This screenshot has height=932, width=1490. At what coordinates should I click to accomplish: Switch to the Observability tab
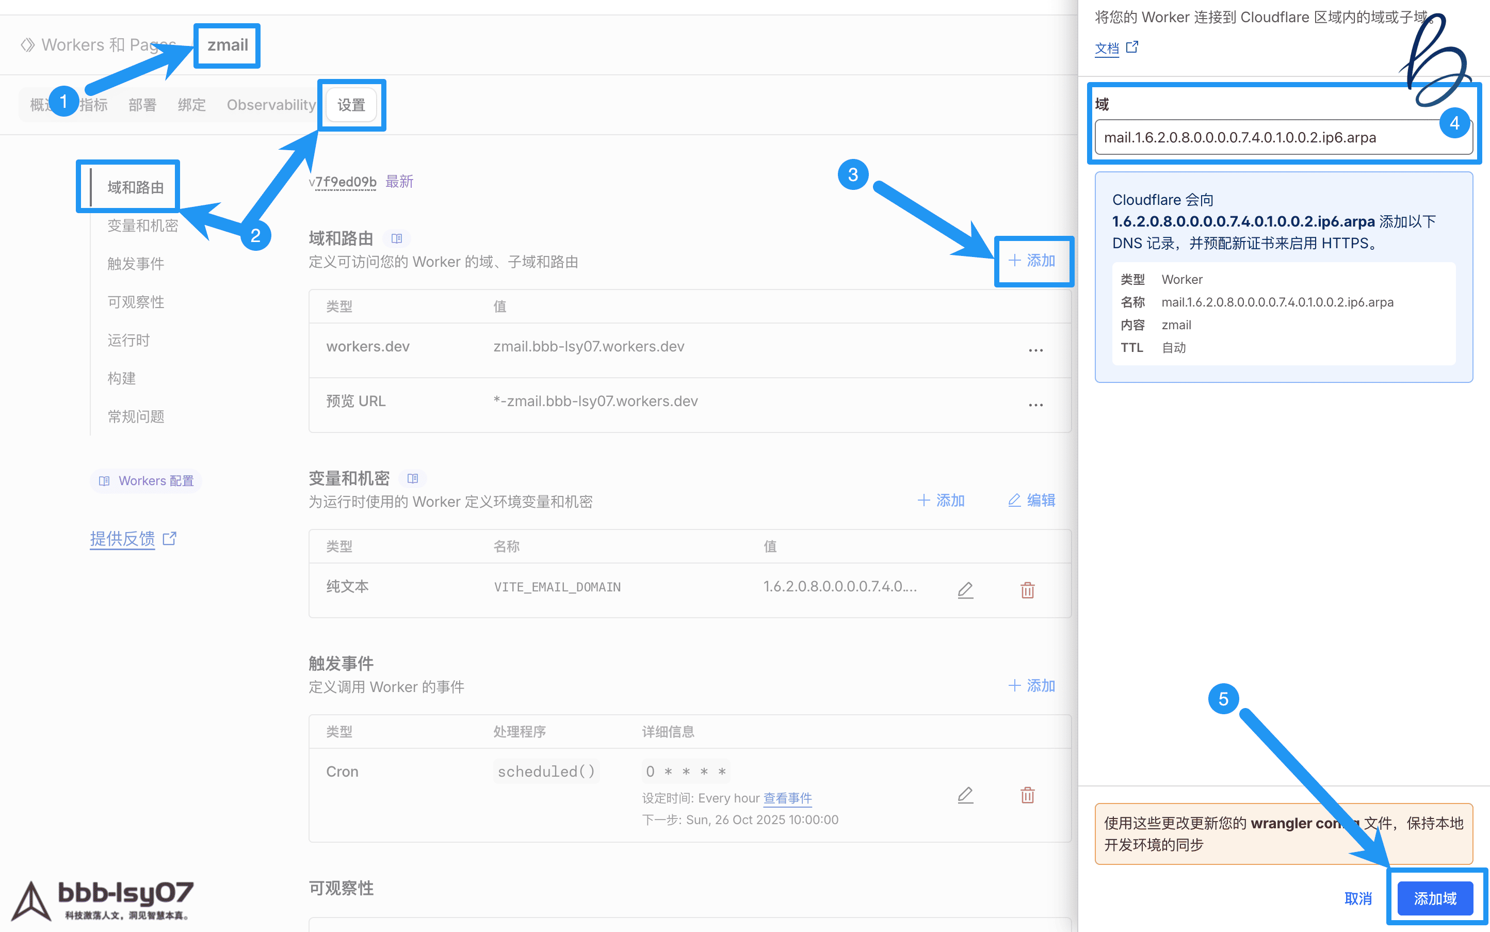tap(270, 105)
